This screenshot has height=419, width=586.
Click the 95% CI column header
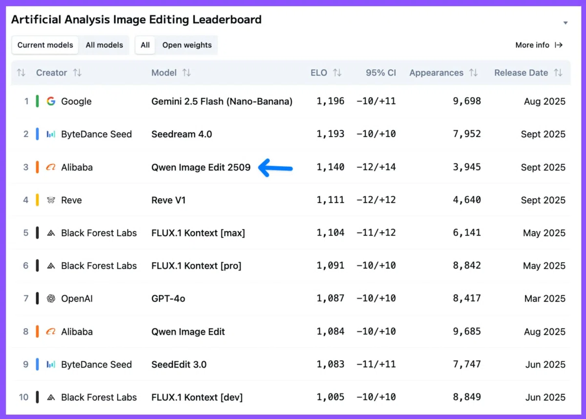381,73
